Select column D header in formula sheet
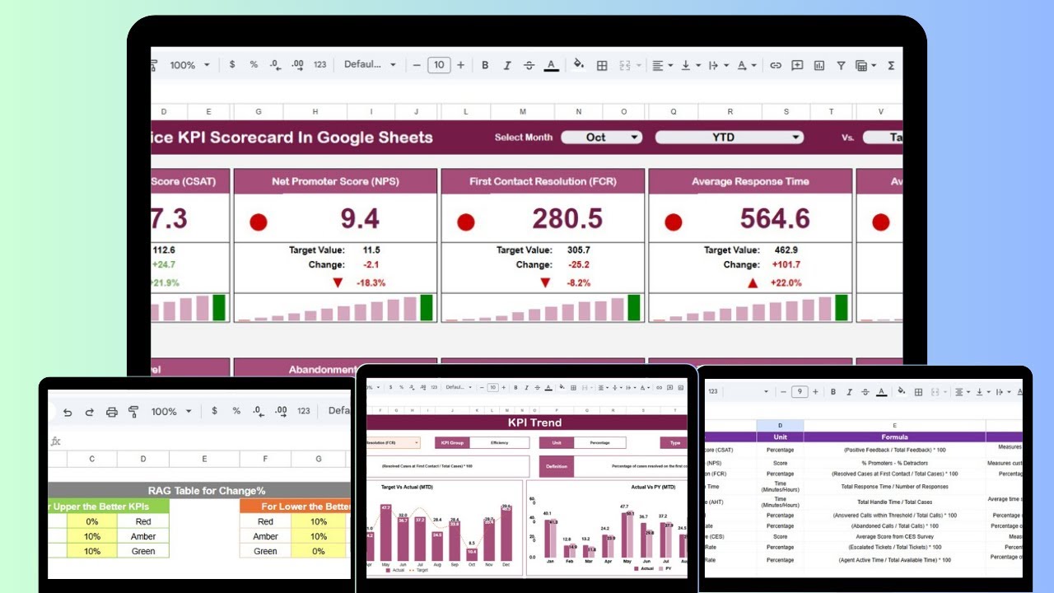1054x593 pixels. coord(780,426)
